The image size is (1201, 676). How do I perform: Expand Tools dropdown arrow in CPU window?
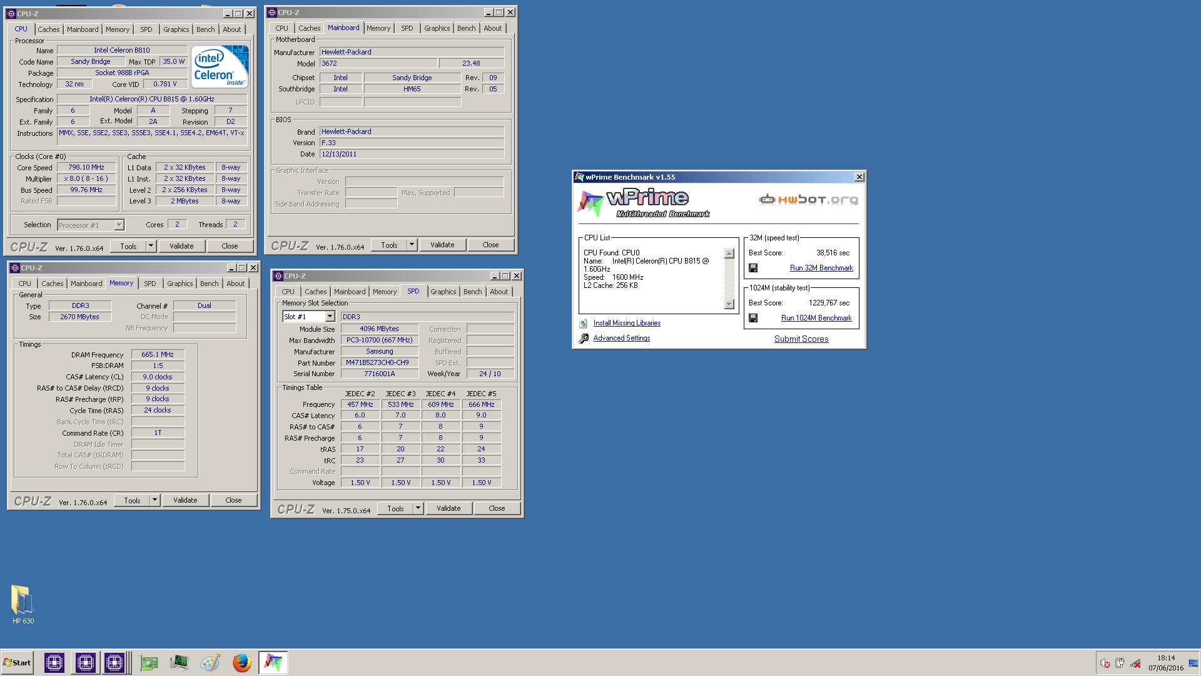151,246
